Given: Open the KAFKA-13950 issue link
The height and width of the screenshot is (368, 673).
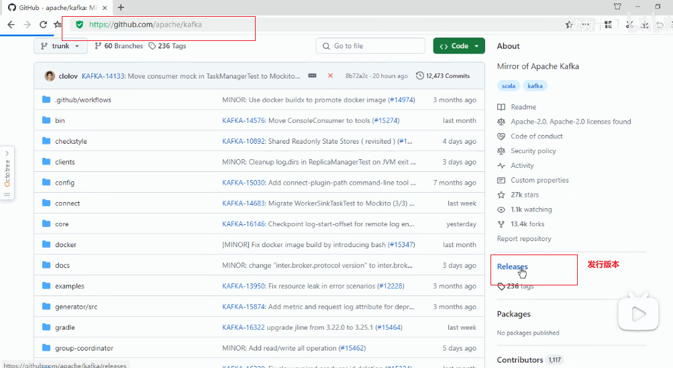Looking at the screenshot, I should tap(244, 286).
